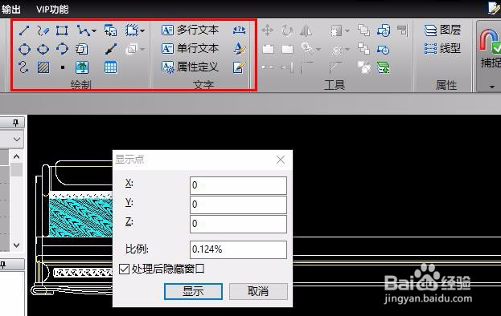Insert a table with grid icon
Viewport: 501px width, 316px height.
tap(110, 67)
